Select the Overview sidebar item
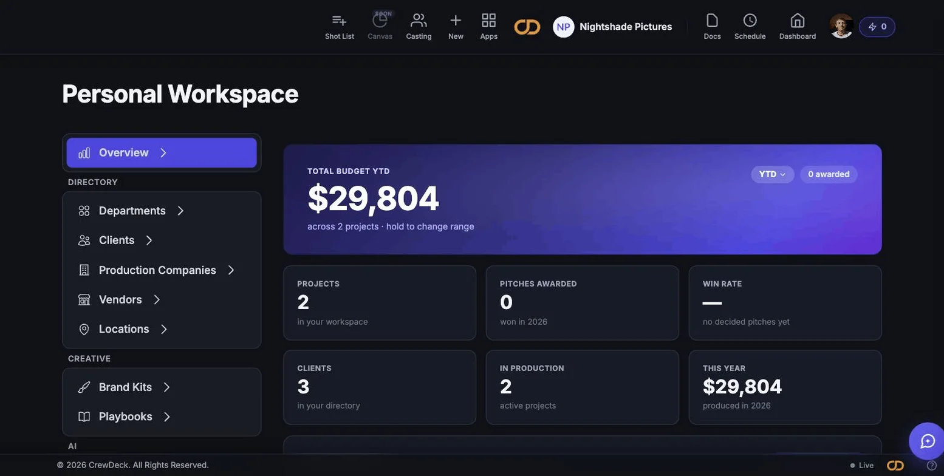 coord(162,152)
